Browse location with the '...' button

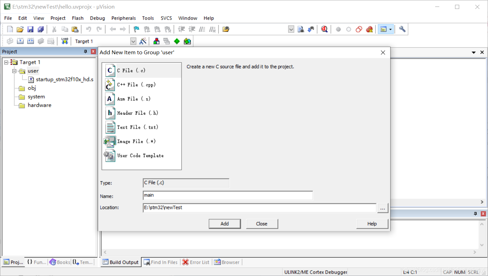pyautogui.click(x=383, y=208)
